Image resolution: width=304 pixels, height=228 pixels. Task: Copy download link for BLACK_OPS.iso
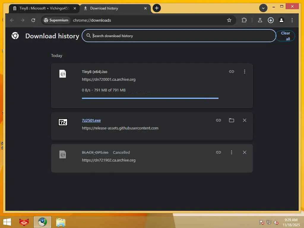[218, 152]
